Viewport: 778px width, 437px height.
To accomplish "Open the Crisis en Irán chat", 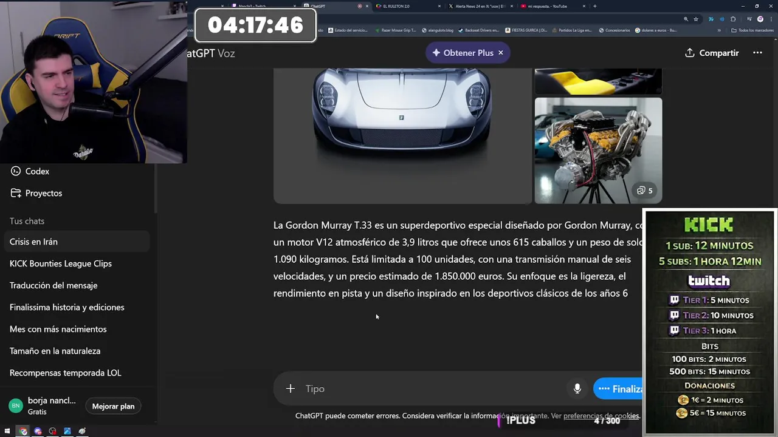I will tap(77, 242).
